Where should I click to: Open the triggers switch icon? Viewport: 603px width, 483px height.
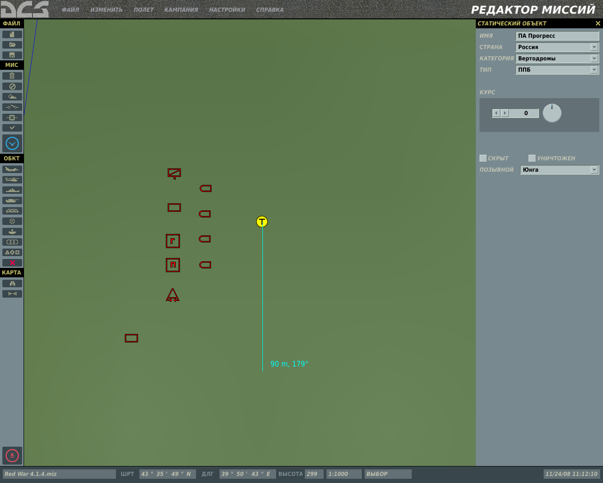pos(12,107)
